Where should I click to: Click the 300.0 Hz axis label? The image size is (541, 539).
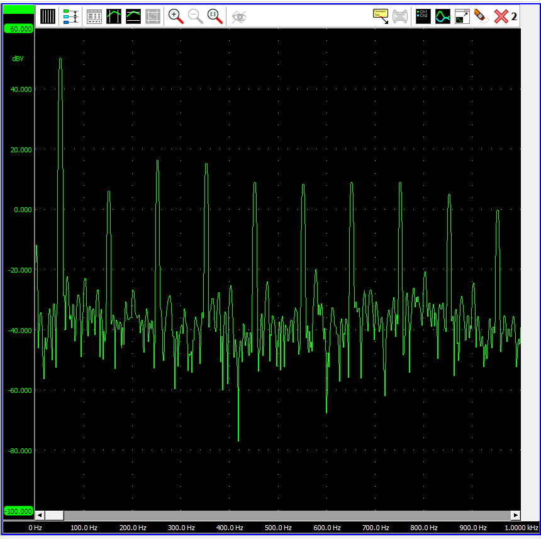[181, 528]
